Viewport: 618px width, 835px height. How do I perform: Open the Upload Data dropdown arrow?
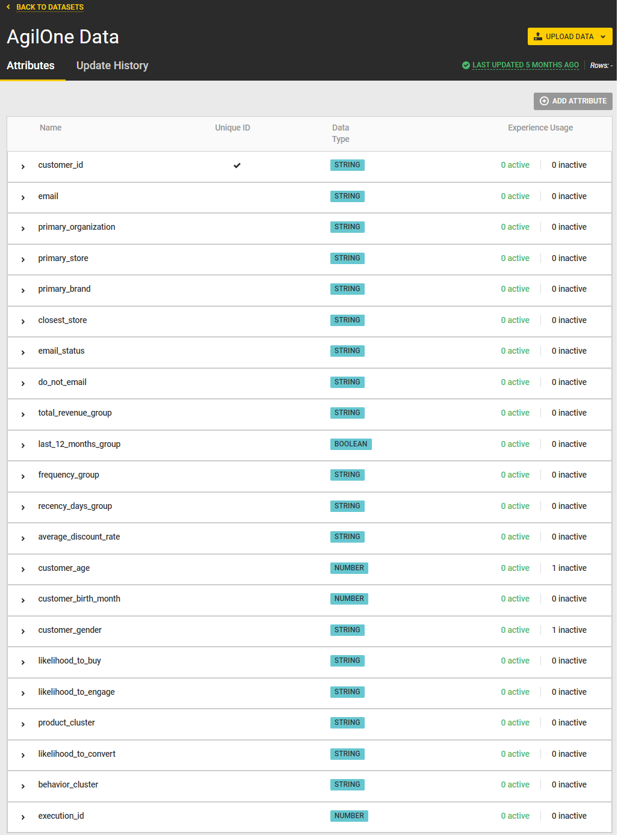pyautogui.click(x=603, y=37)
